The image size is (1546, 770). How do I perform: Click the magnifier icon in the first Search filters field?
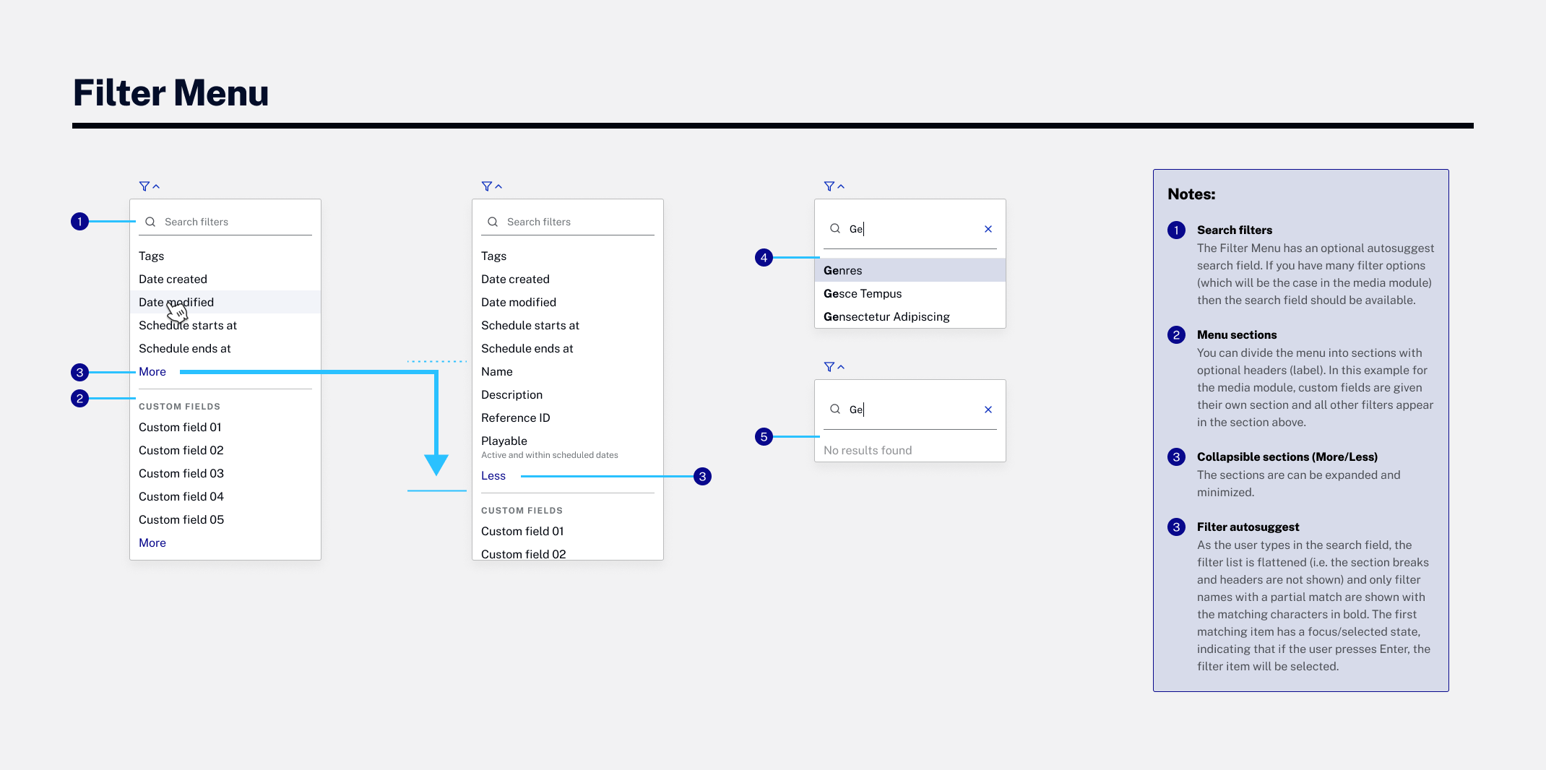[x=151, y=222]
